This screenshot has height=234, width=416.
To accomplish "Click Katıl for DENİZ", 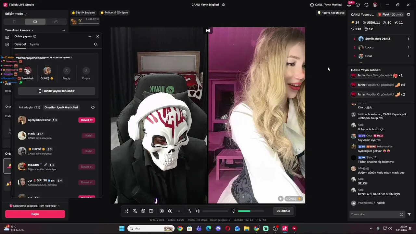I will pos(88,136).
